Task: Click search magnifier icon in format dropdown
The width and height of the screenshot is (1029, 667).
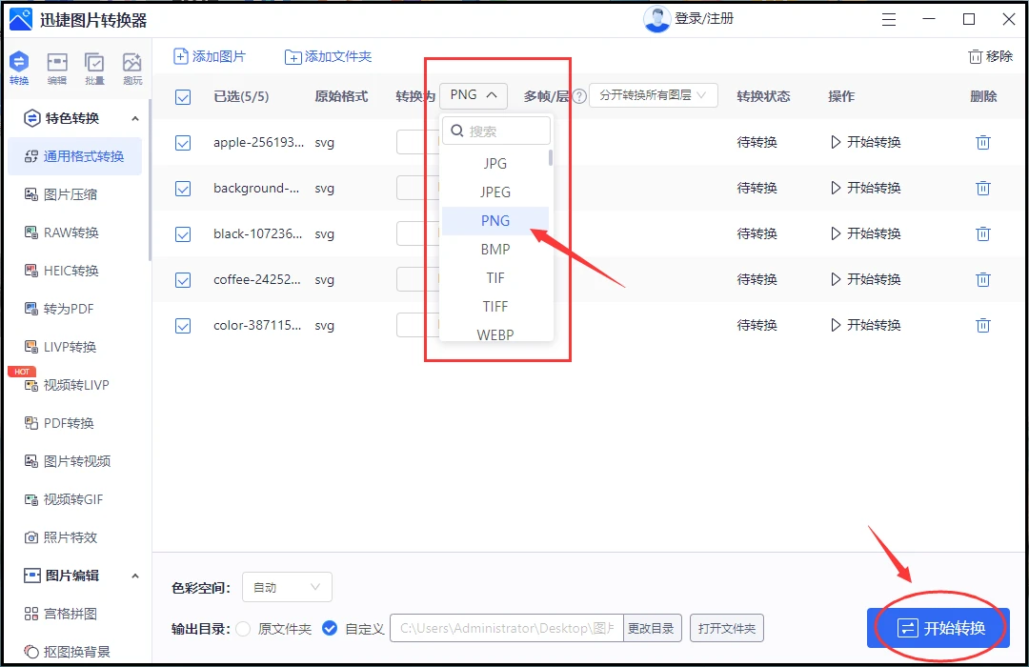Action: (457, 131)
